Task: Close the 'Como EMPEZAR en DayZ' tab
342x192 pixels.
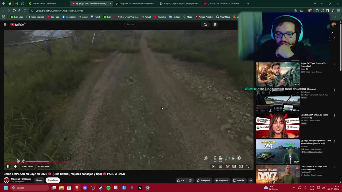Action: [x=110, y=3]
